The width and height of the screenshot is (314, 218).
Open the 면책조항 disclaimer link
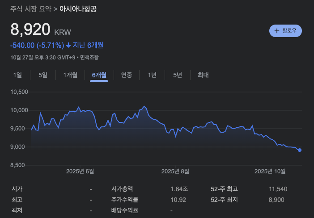[x=89, y=57]
